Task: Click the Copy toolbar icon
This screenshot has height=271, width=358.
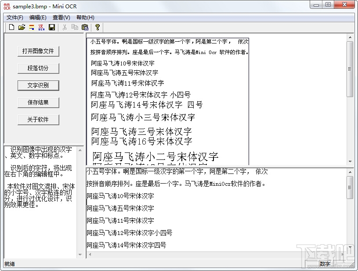Action: click(75, 27)
